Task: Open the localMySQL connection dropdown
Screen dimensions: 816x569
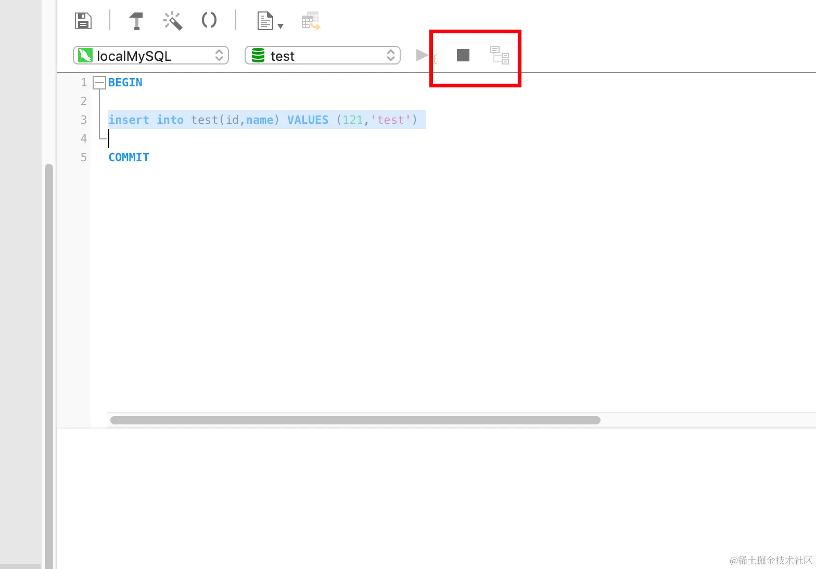Action: coord(151,55)
